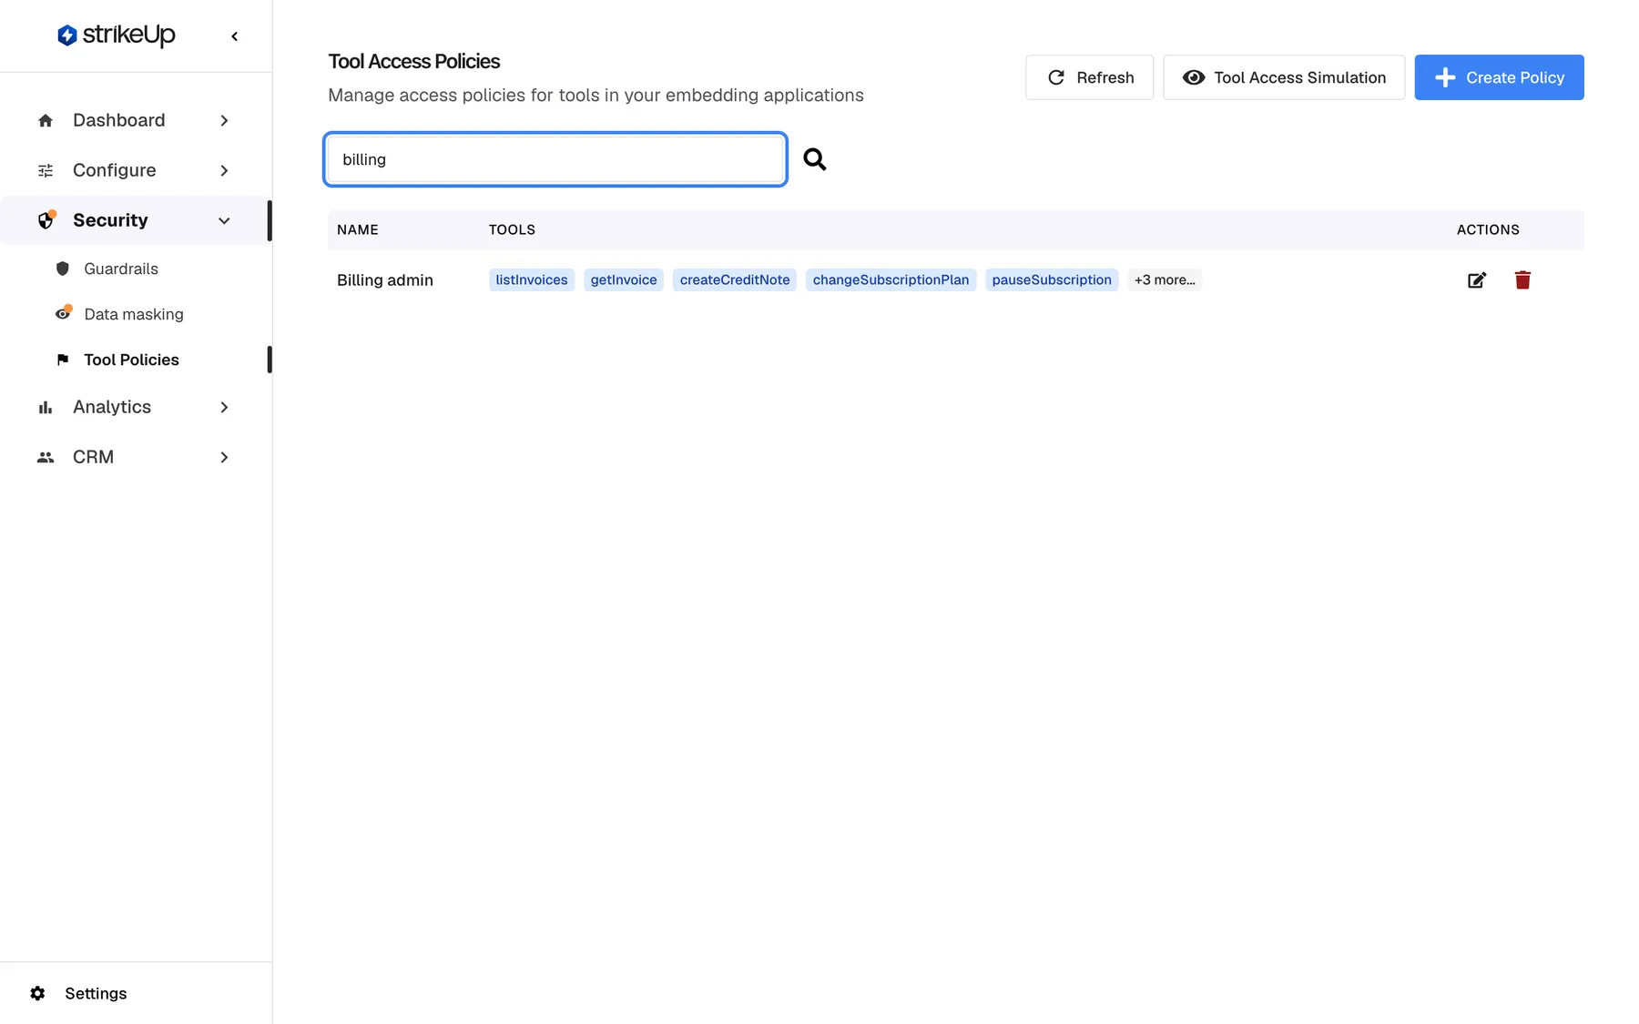Open Tool Access Simulation
1639x1024 pixels.
coord(1284,77)
